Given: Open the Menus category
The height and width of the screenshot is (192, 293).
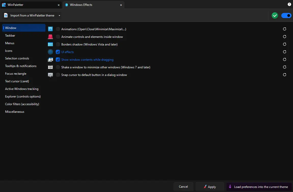Looking at the screenshot, I should [x=24, y=43].
